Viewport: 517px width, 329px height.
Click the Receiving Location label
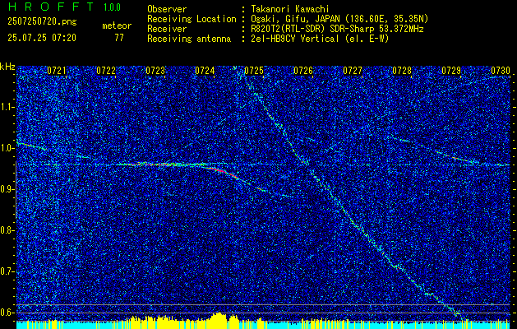tap(192, 19)
